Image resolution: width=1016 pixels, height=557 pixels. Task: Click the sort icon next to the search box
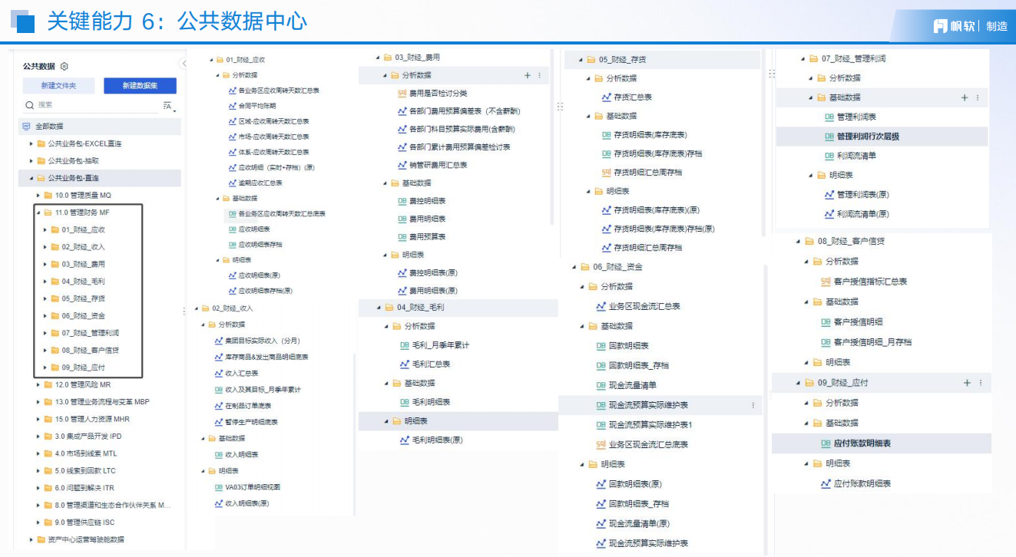pos(167,106)
